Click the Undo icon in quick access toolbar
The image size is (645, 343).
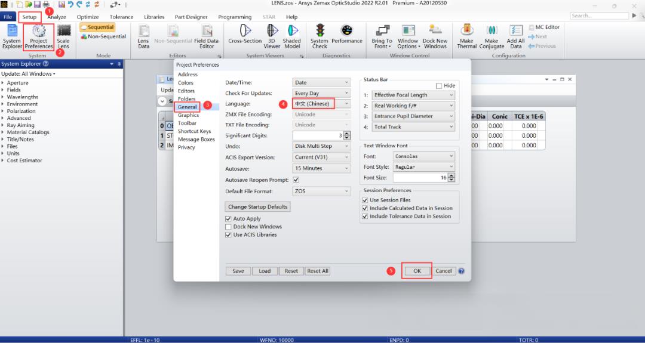point(70,5)
